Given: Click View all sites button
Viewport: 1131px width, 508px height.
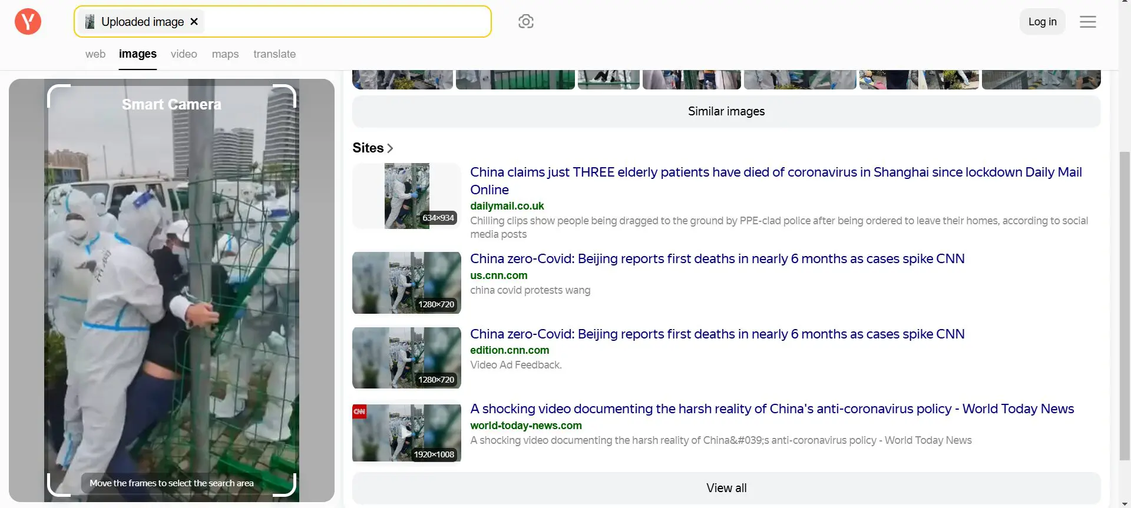Looking at the screenshot, I should coord(726,488).
